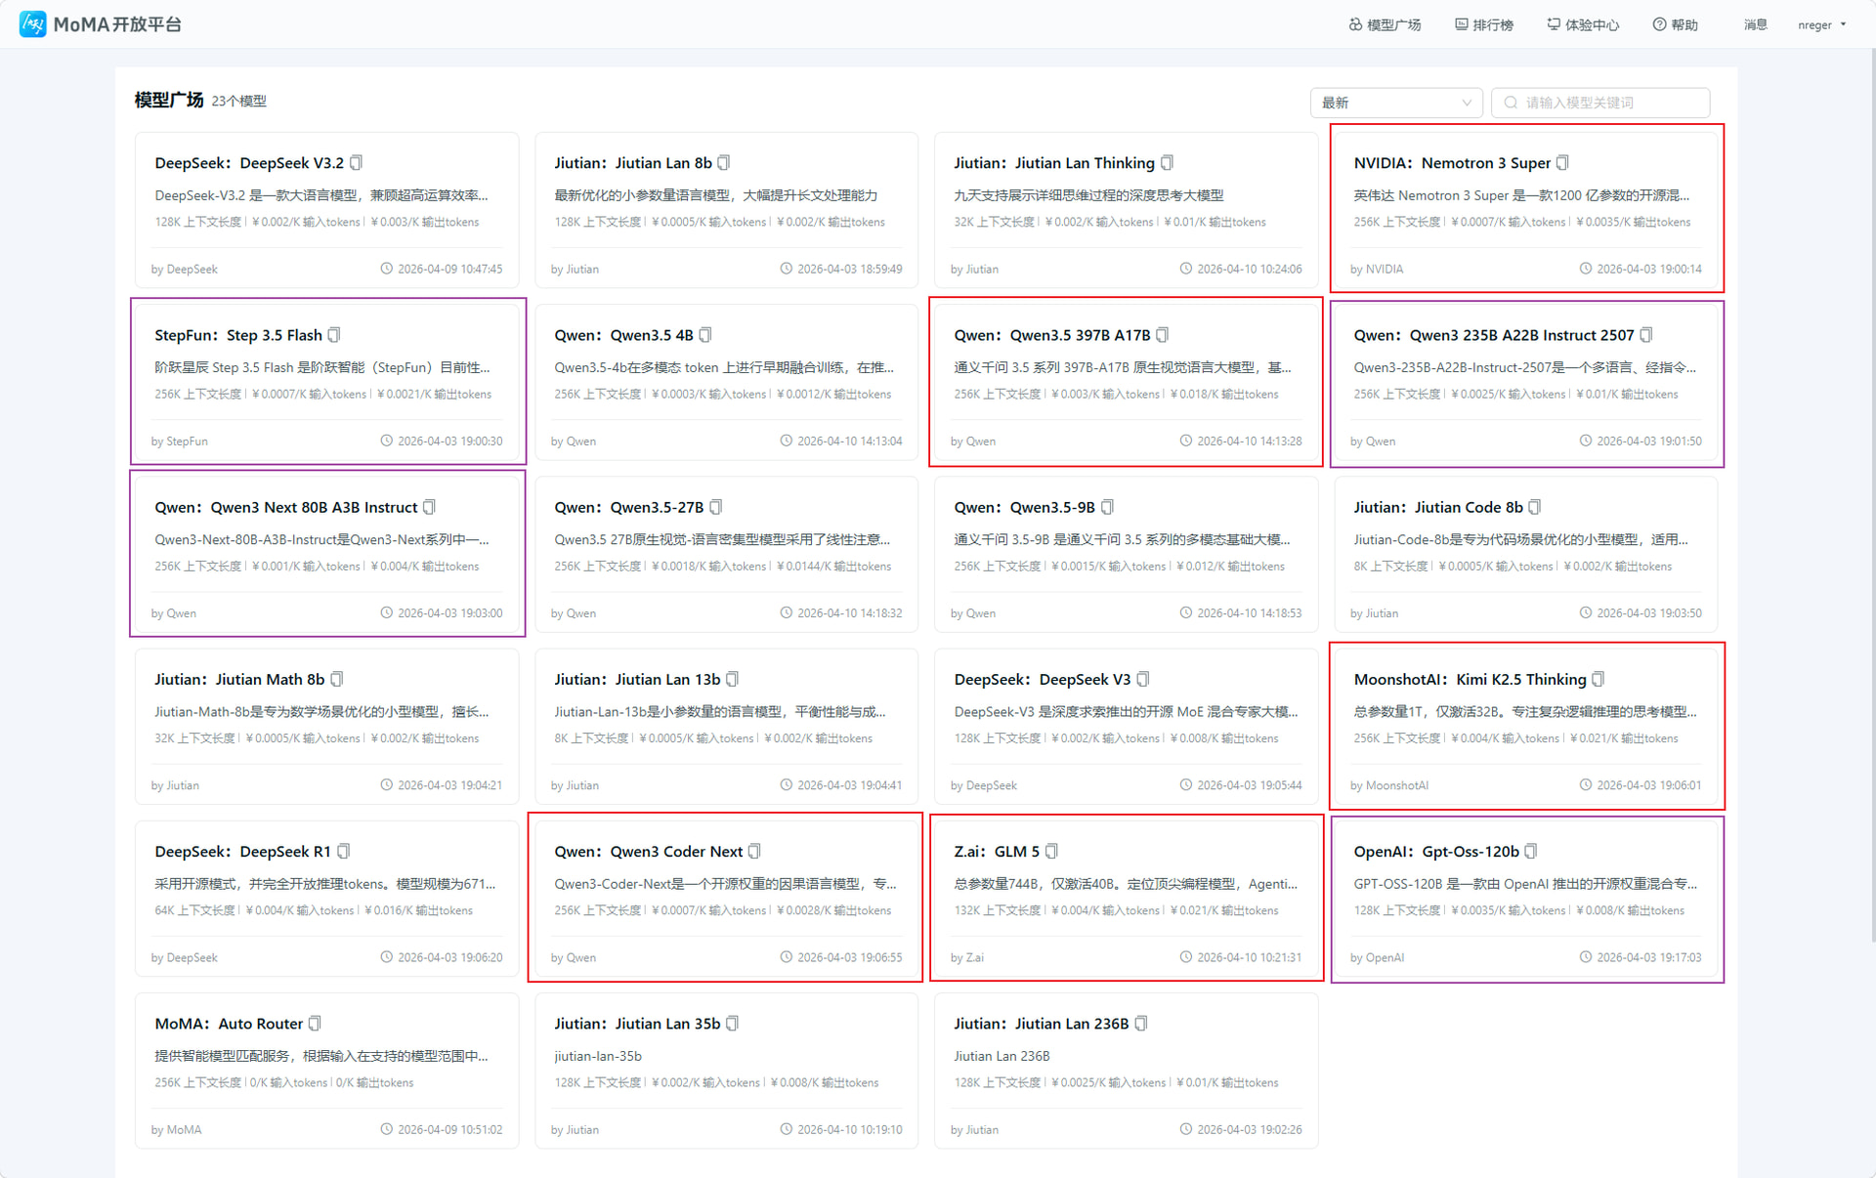Expand the nreger user account menu
The width and height of the screenshot is (1876, 1178).
(1821, 25)
